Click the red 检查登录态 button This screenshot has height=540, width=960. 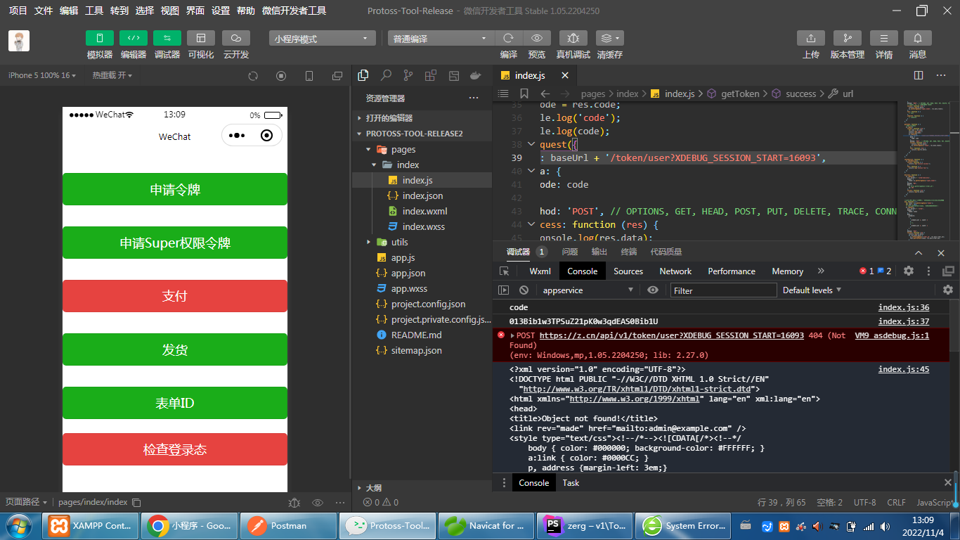tap(175, 449)
